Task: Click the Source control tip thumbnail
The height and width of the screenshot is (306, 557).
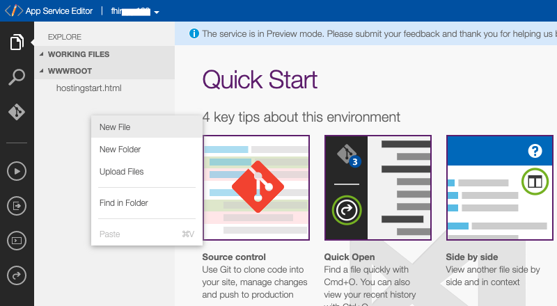Action: pyautogui.click(x=256, y=188)
